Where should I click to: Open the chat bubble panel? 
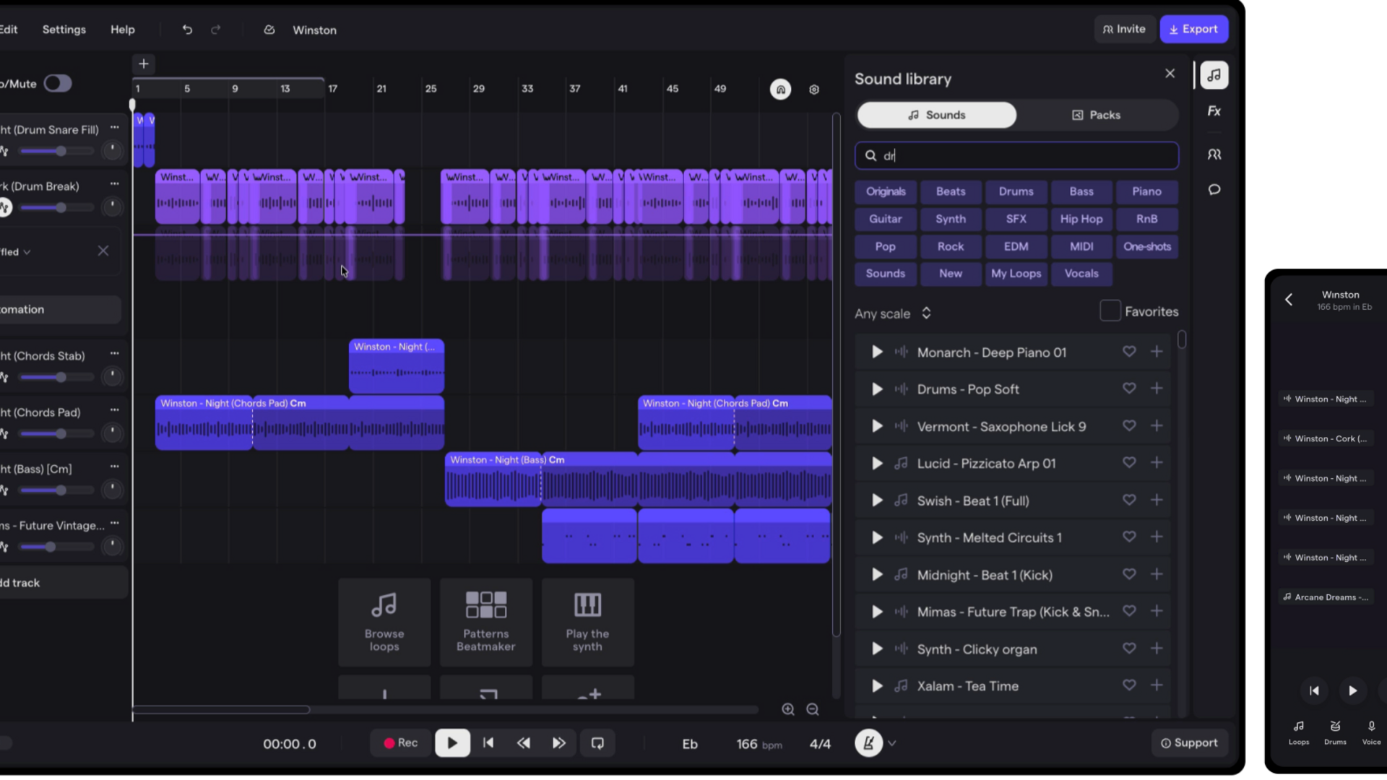coord(1215,189)
